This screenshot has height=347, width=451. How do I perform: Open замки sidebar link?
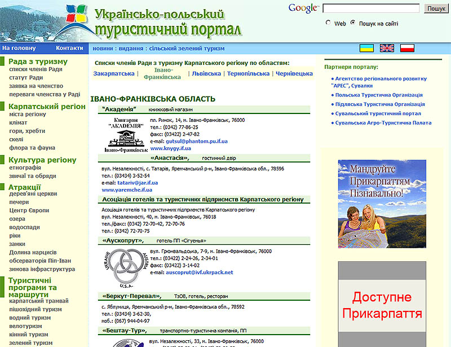(x=17, y=244)
